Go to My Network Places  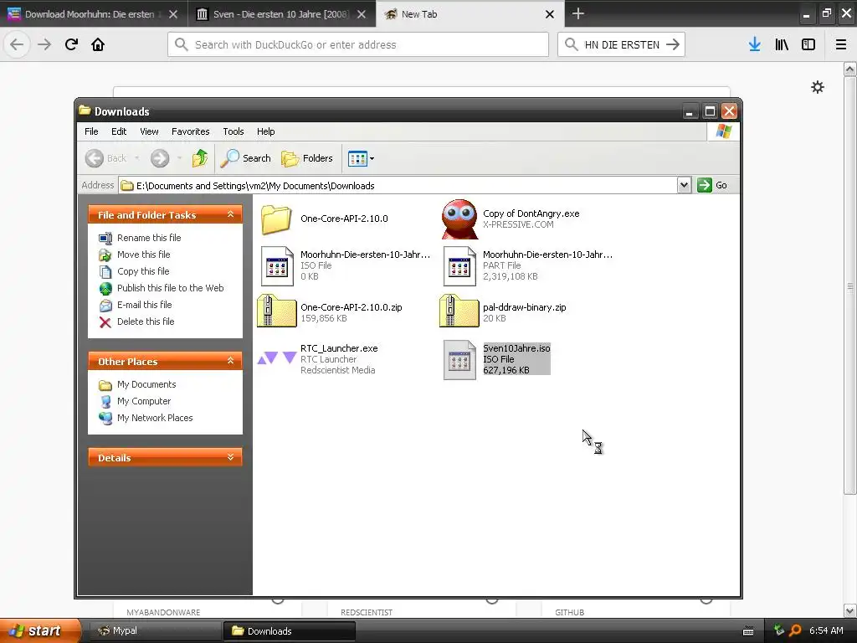tap(155, 418)
